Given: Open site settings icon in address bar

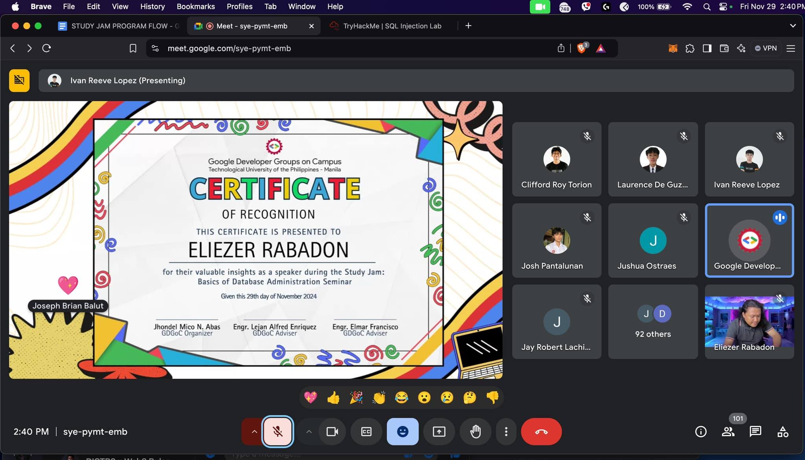Looking at the screenshot, I should (x=155, y=48).
